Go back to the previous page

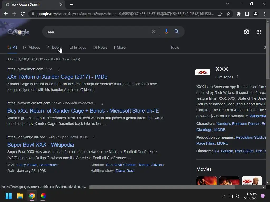6,14
